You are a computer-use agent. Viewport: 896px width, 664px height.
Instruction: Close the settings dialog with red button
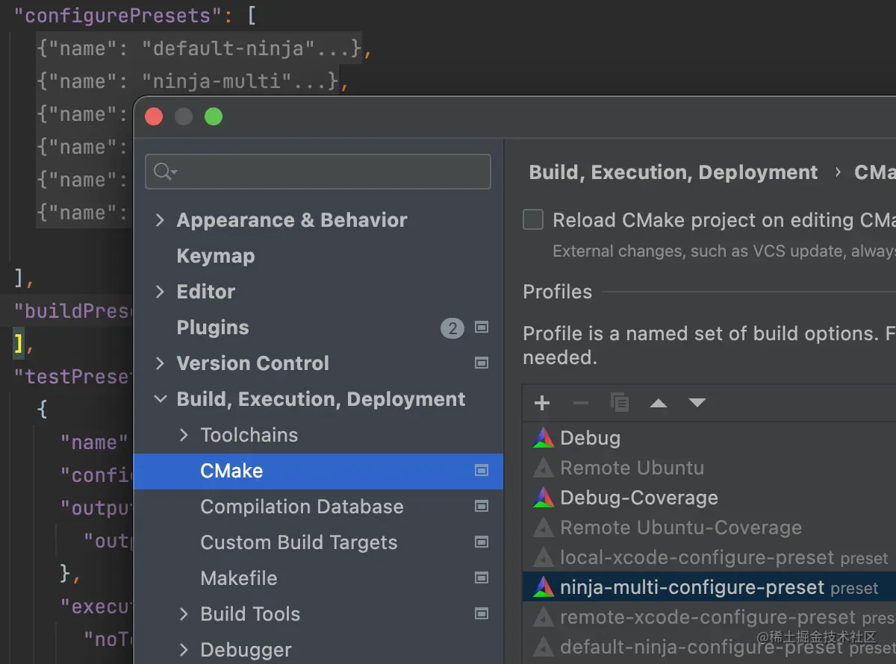(x=154, y=116)
